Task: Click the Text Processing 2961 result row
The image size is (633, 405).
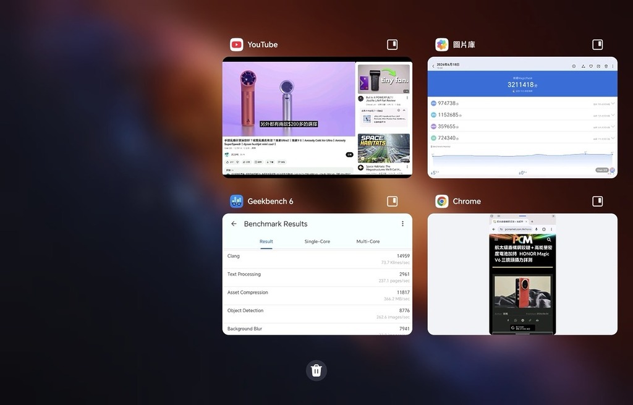Action: [317, 278]
